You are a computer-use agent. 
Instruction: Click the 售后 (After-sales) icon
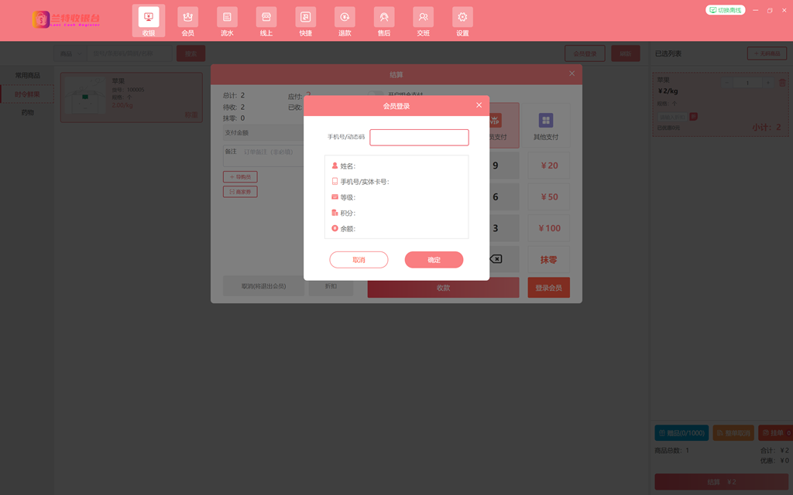pyautogui.click(x=384, y=18)
